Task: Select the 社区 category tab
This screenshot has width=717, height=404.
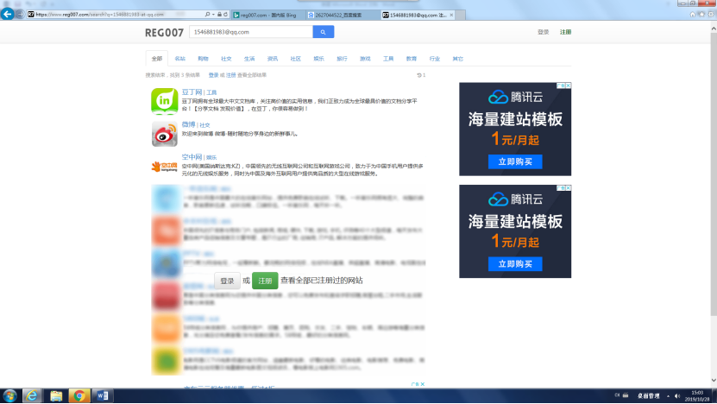Action: click(x=295, y=59)
